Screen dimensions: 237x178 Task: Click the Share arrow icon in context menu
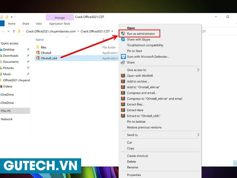[x=123, y=62]
